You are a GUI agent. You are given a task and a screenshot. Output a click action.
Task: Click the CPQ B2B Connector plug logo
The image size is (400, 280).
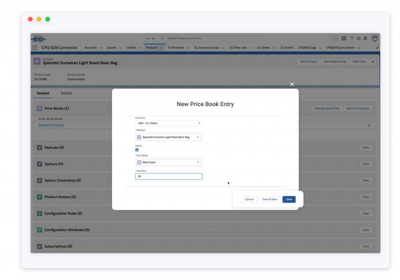click(39, 39)
